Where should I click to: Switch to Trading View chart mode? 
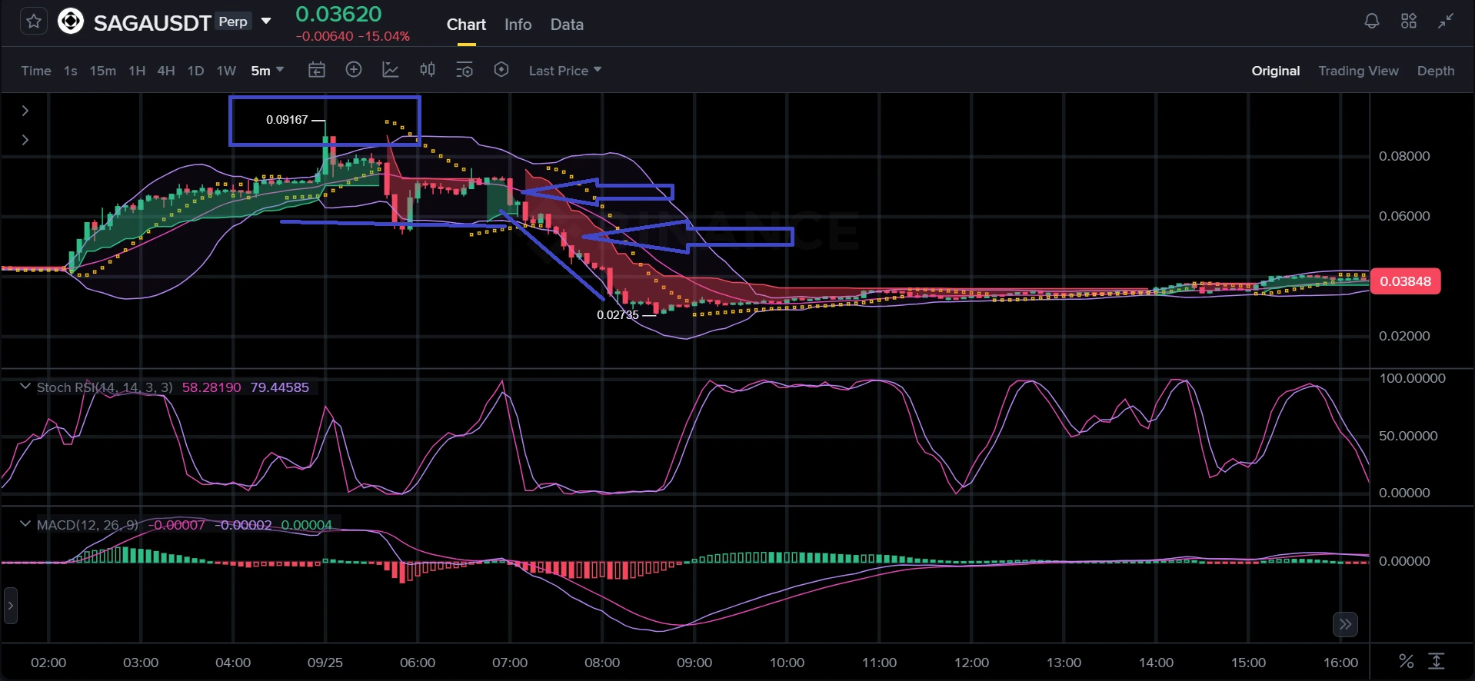[x=1358, y=71]
